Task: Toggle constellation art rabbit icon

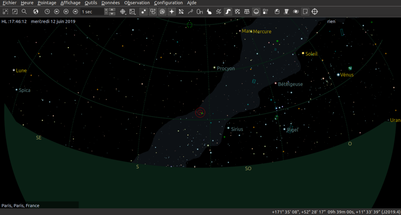Action: point(209,12)
